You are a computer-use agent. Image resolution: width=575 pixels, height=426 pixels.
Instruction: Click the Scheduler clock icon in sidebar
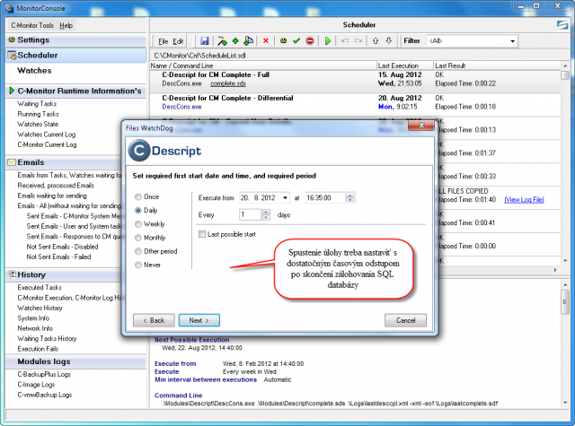[12, 56]
